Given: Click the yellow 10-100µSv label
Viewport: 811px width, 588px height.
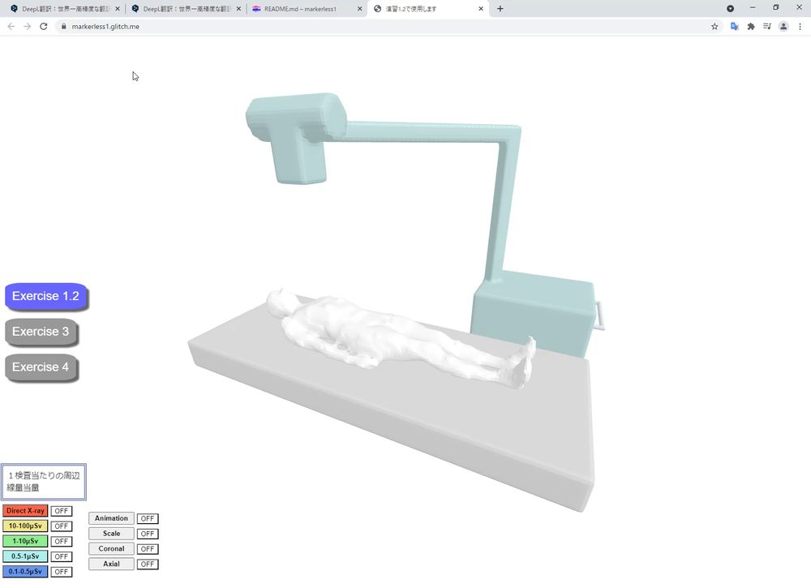Looking at the screenshot, I should 25,526.
